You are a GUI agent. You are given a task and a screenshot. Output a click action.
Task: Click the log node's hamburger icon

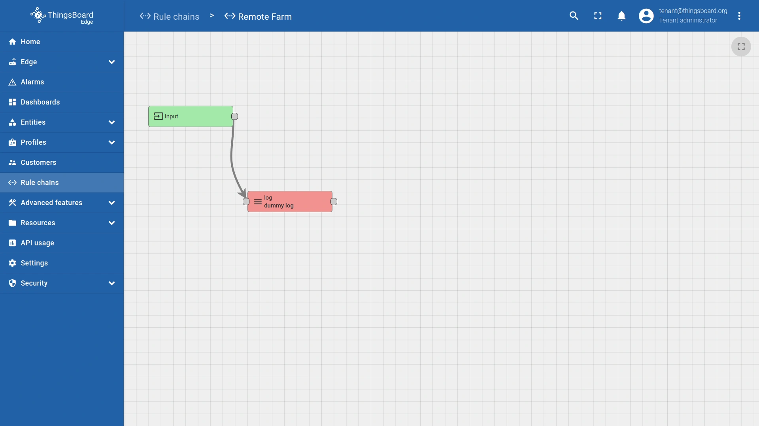click(258, 202)
